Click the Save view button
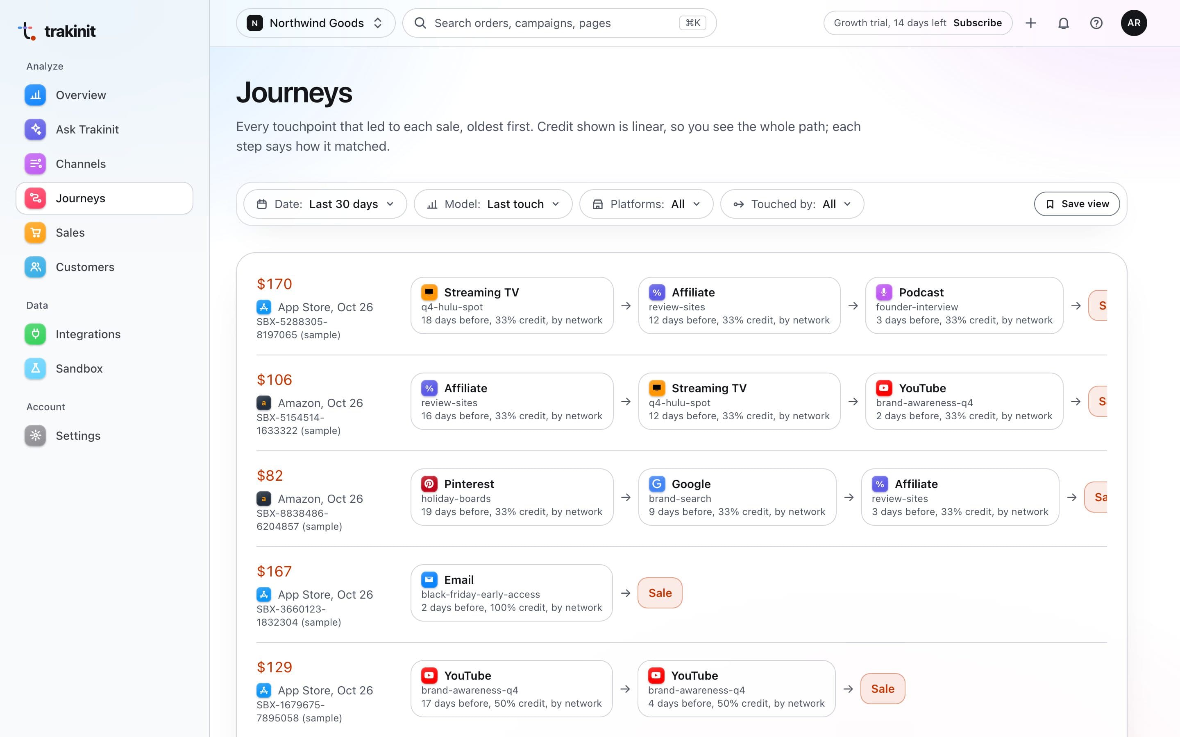 click(1077, 204)
